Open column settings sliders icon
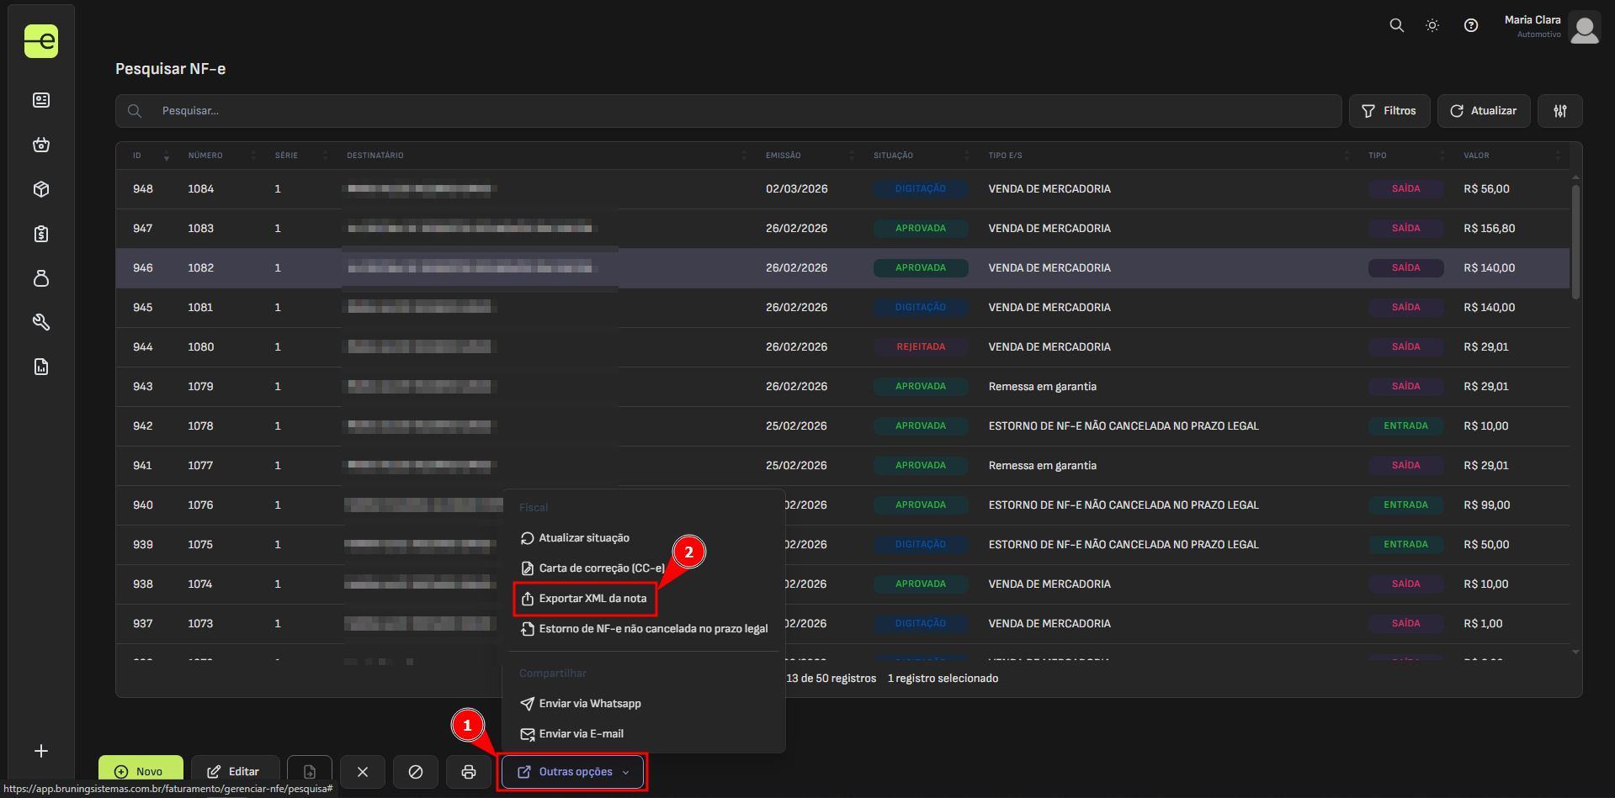 tap(1559, 111)
